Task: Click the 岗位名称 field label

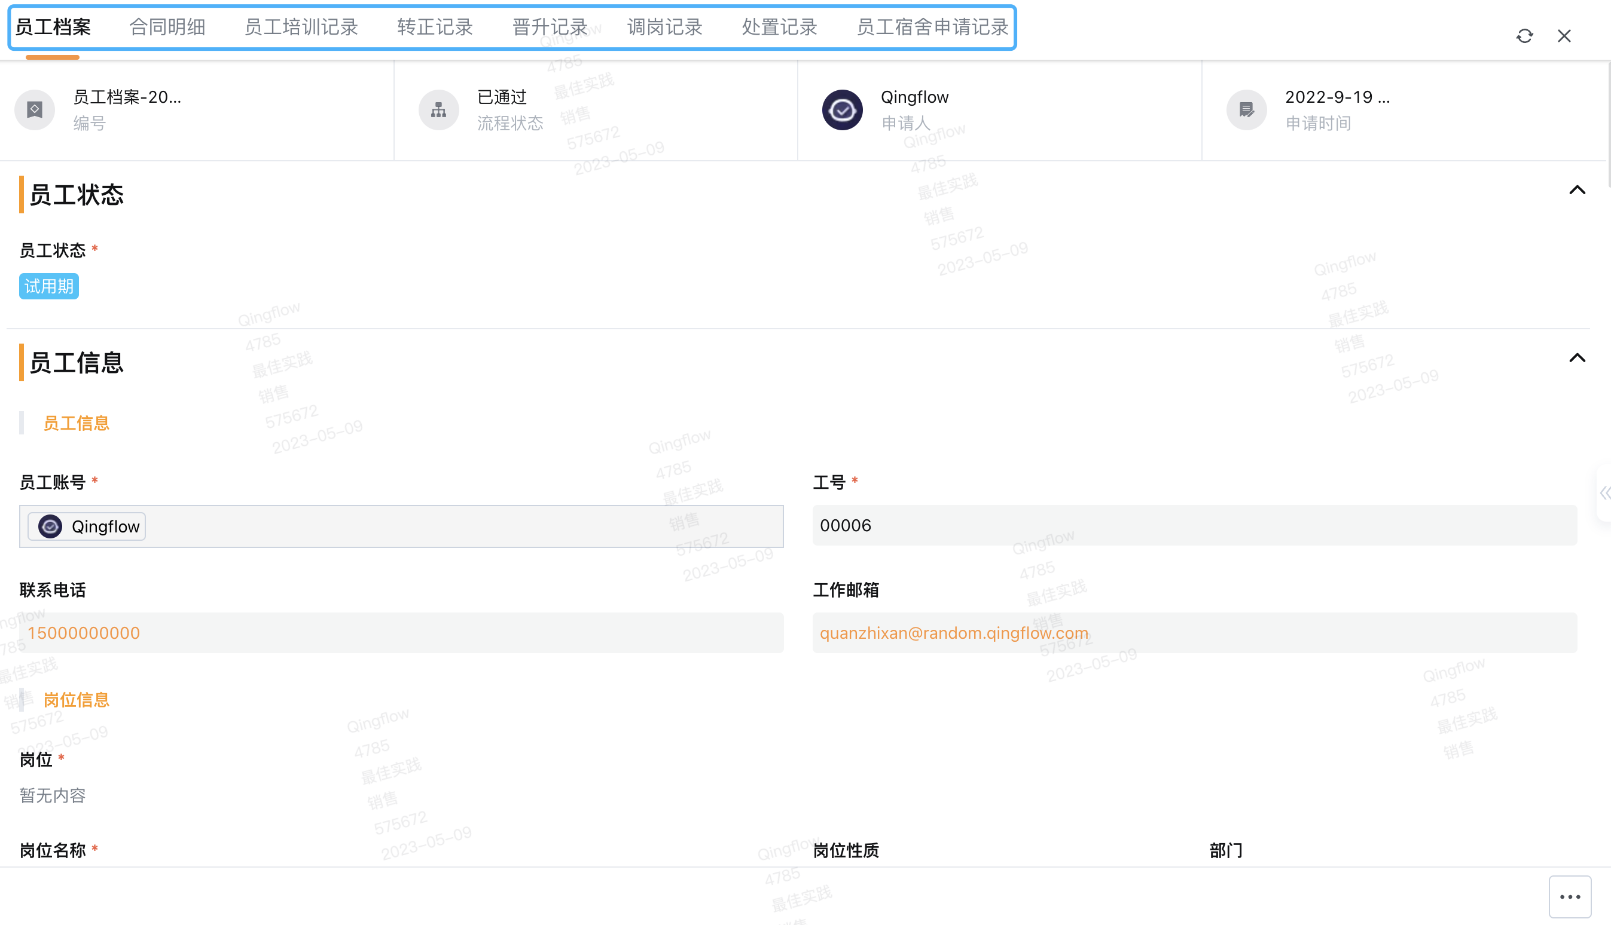Action: click(x=53, y=850)
